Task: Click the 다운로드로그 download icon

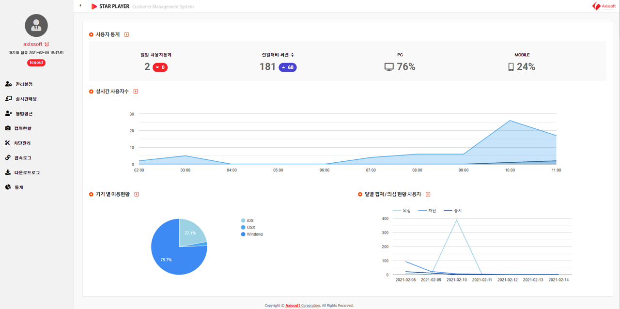Action: click(x=8, y=172)
